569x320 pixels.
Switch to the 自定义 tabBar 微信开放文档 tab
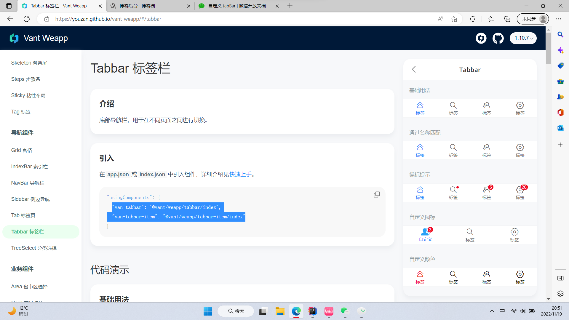(237, 6)
